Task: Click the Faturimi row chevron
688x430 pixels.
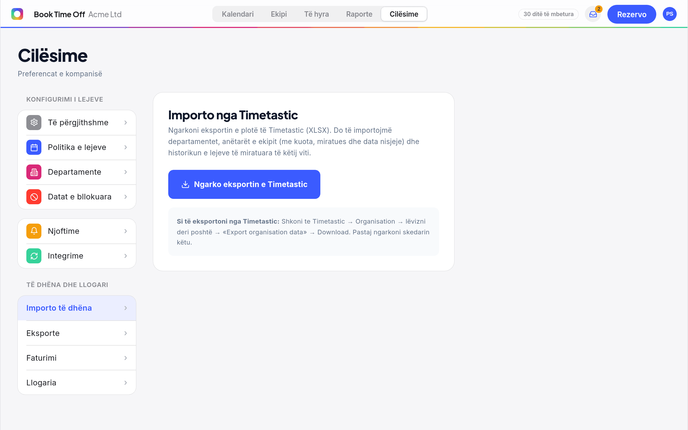Action: [x=126, y=358]
